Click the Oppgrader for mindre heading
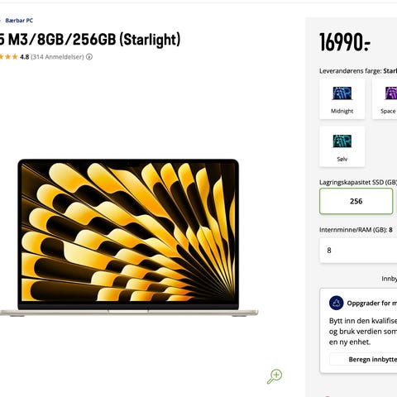 (x=372, y=303)
